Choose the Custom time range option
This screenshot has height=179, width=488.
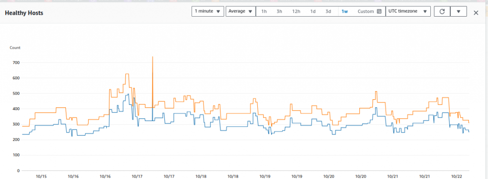pos(366,11)
